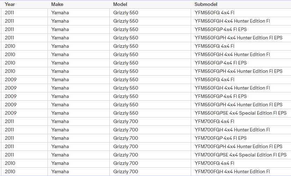Screen dimensions: 291x176
Task: Click the Submodel column header
Action: tap(206, 4)
